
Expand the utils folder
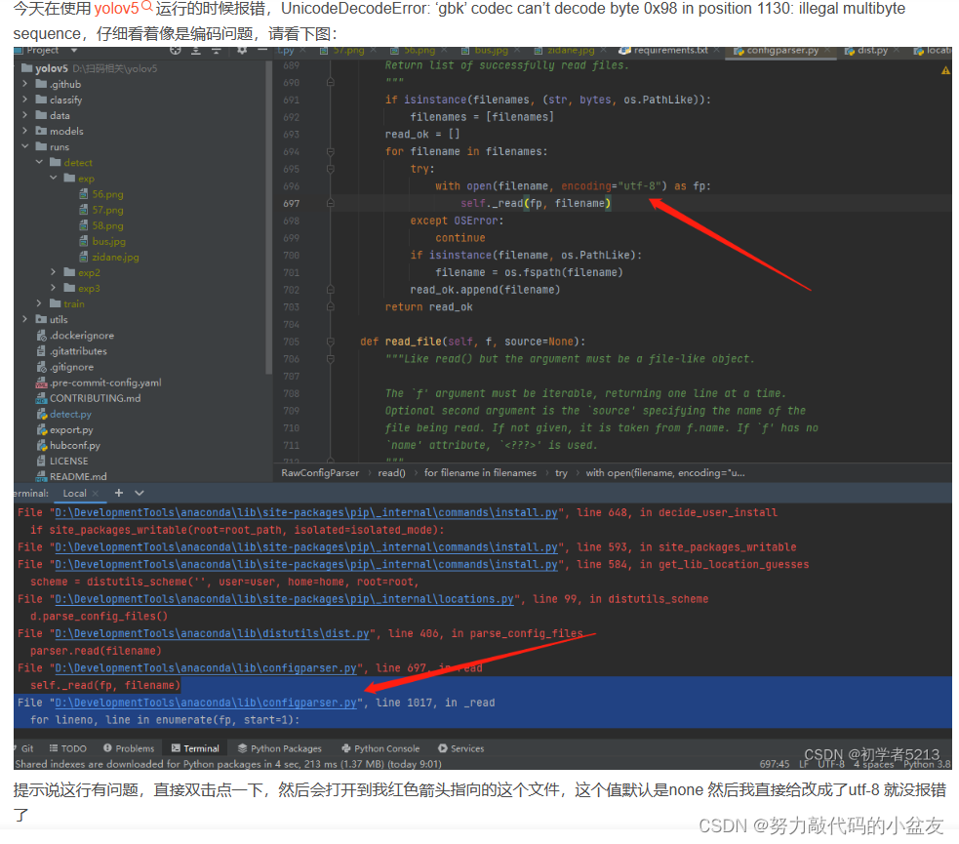click(x=24, y=319)
